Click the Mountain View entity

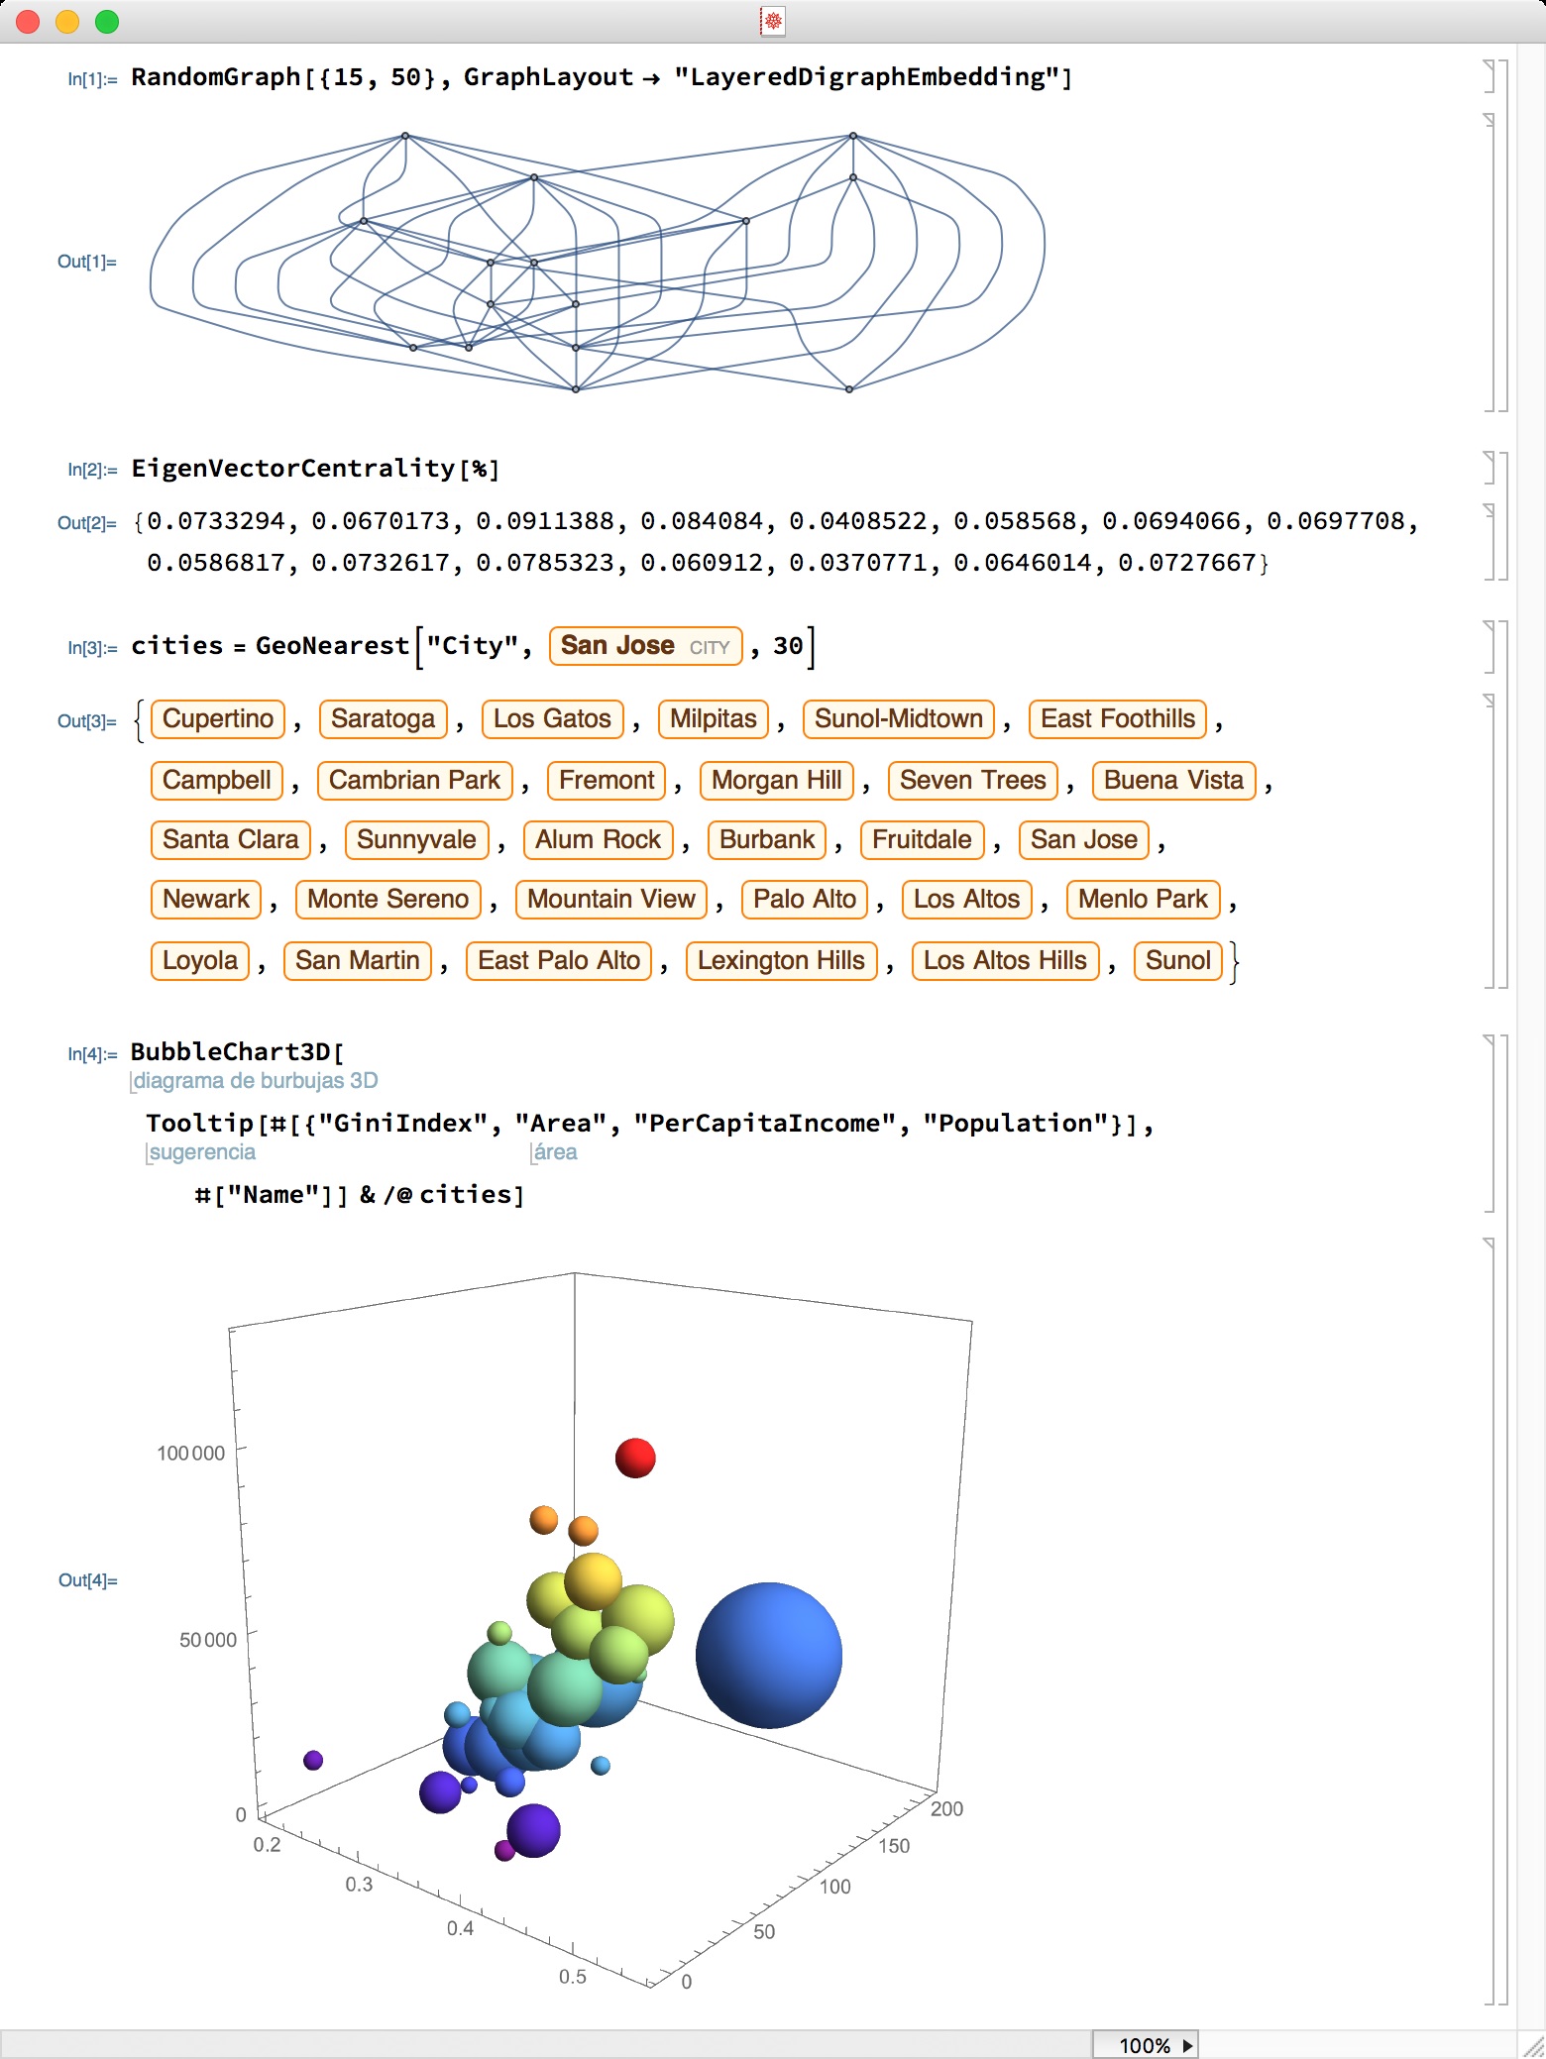(x=611, y=899)
